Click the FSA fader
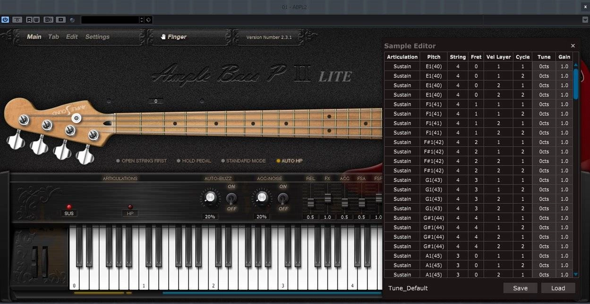 point(362,203)
